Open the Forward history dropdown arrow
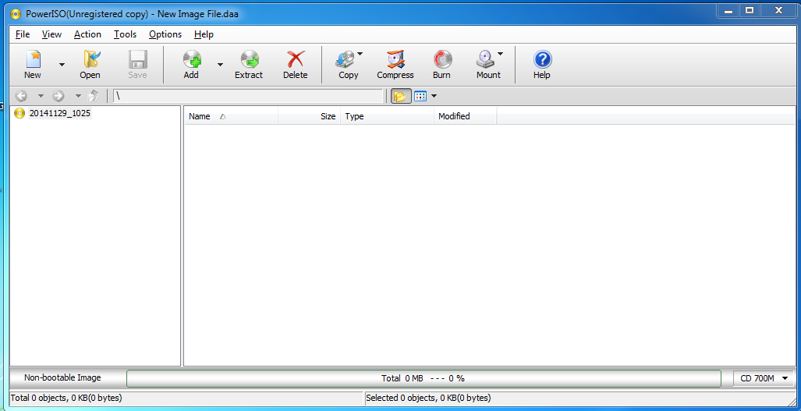The image size is (801, 411). coord(78,96)
